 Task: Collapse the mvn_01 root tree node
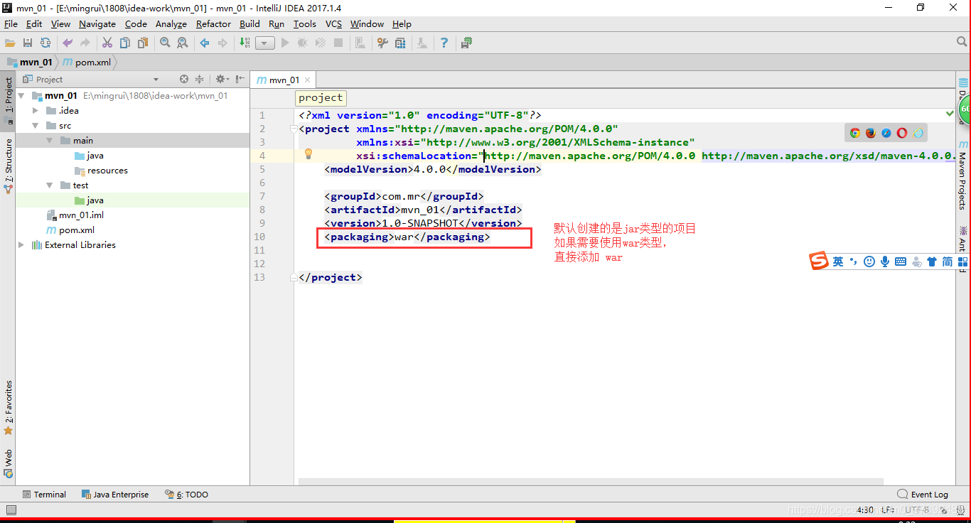click(21, 95)
